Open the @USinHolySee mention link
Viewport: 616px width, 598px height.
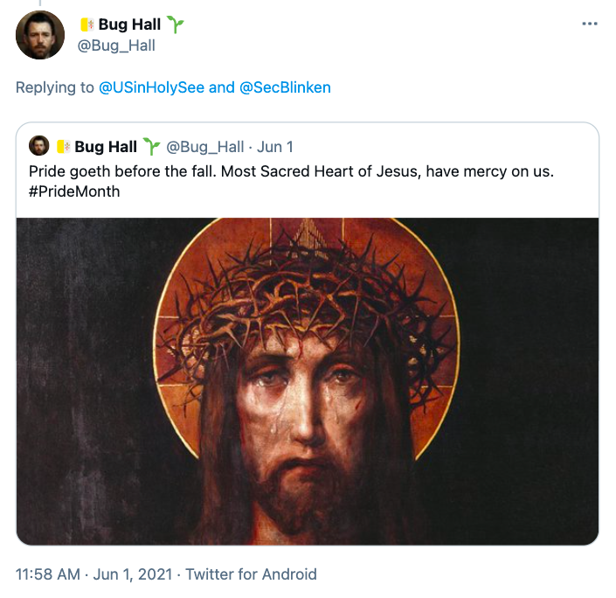point(152,87)
